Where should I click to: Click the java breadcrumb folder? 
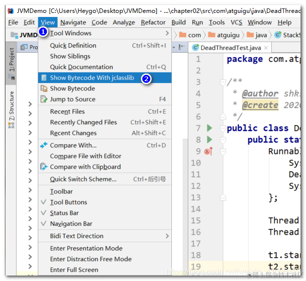(x=257, y=35)
